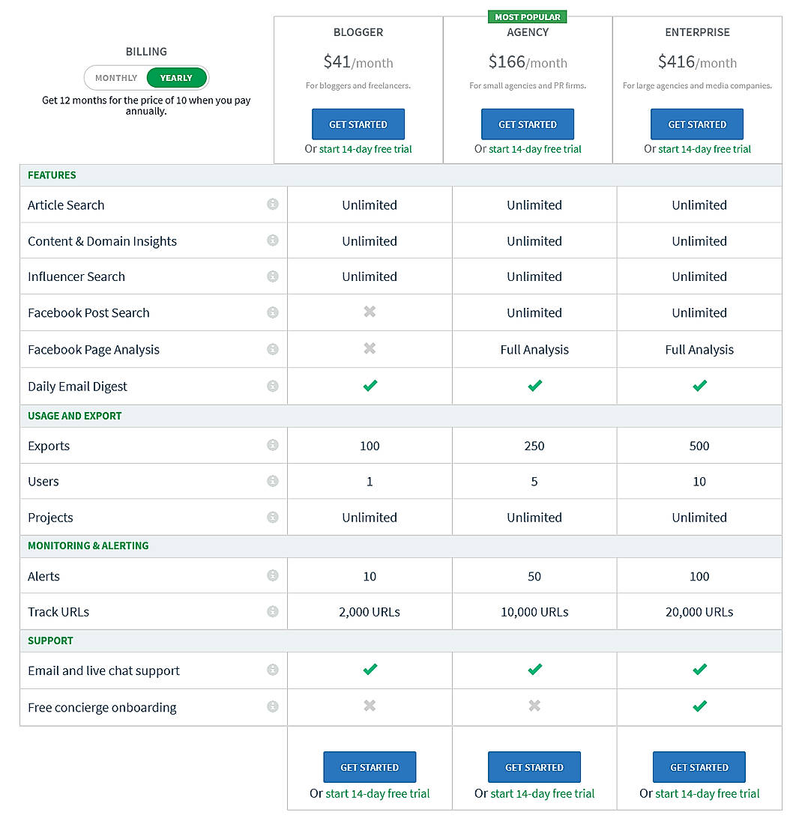Screen dimensions: 802x827
Task: Click info icon next to Exports row
Action: pos(273,445)
